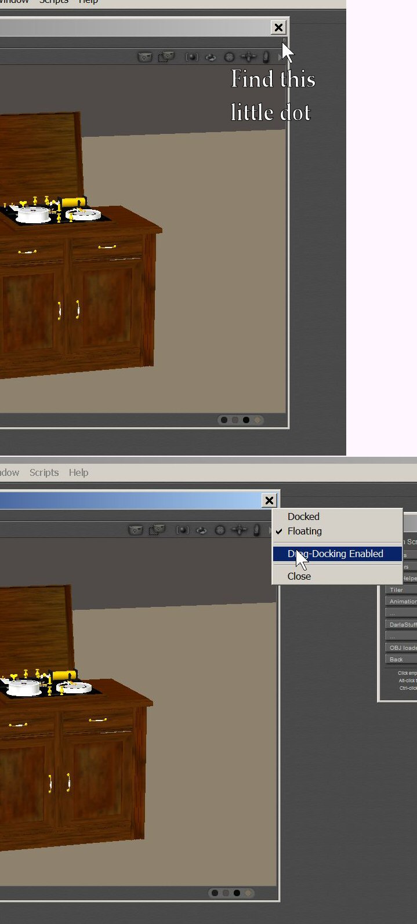
Task: Click the OBJ loader script button
Action: pyautogui.click(x=401, y=647)
